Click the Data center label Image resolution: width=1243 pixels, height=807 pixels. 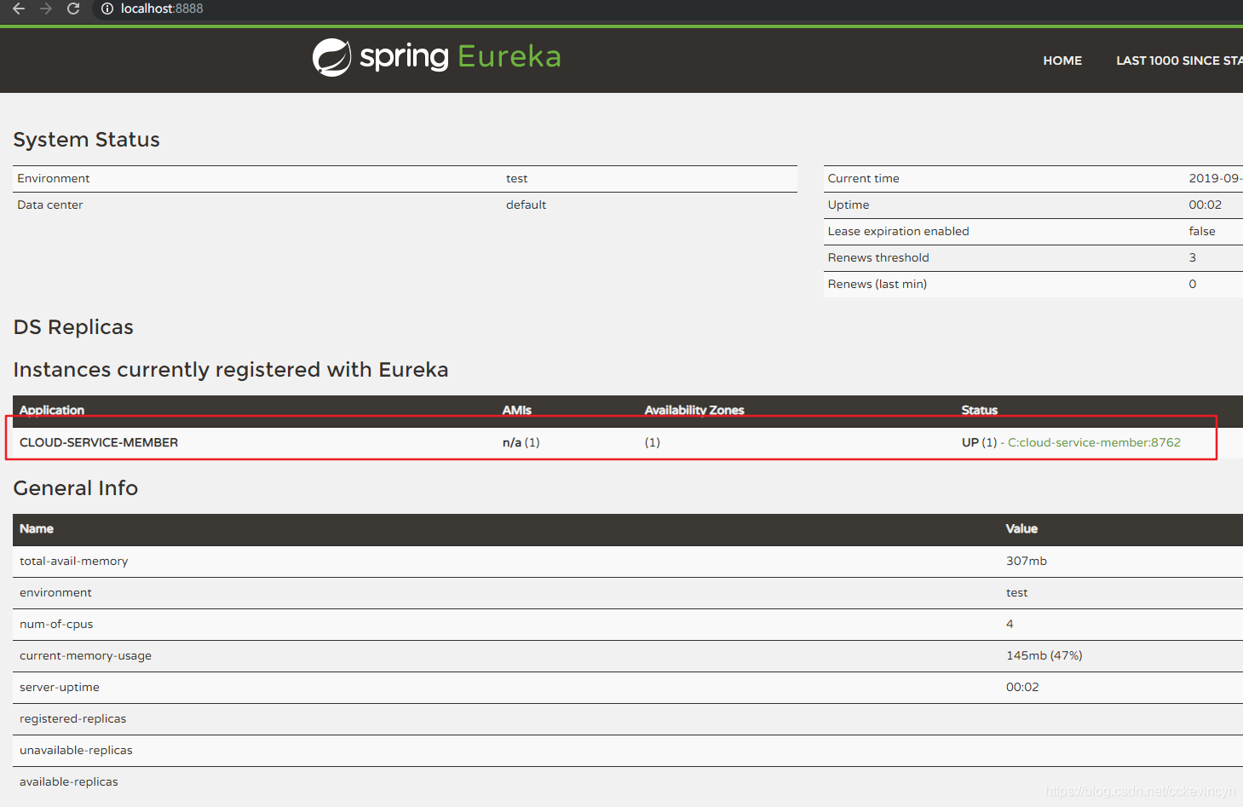[50, 205]
